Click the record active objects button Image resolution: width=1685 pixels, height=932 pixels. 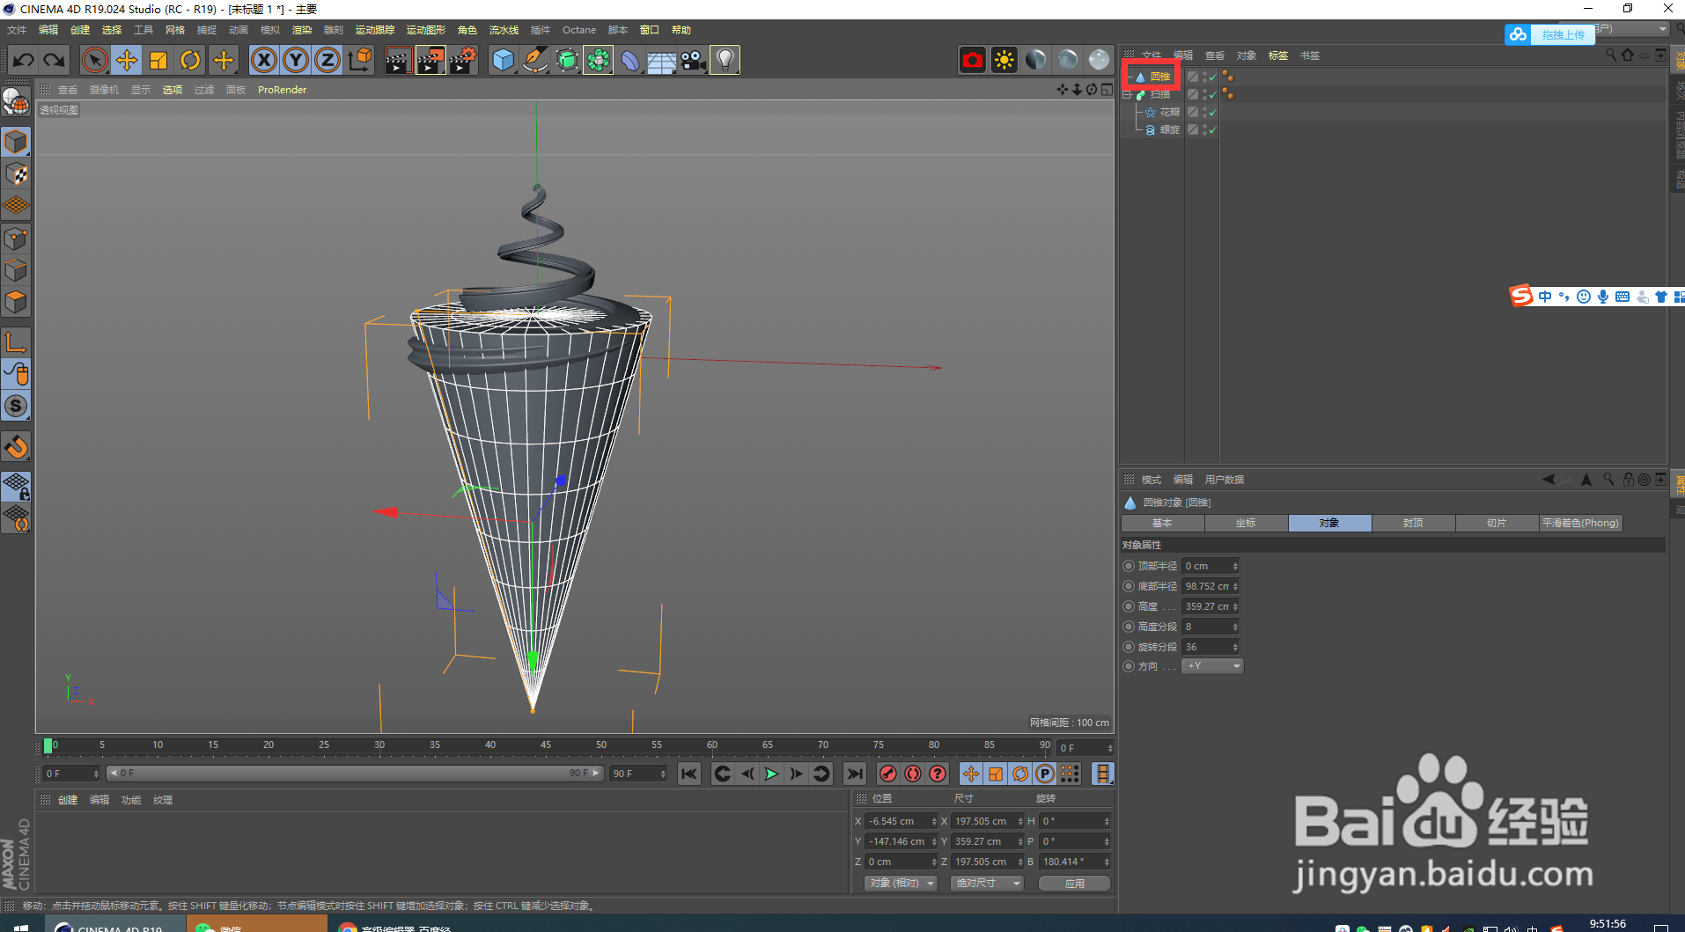click(888, 774)
